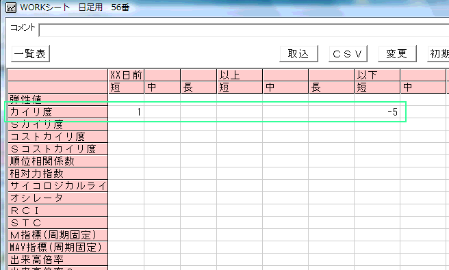Select the STC row header
Screen dimensions: 449x270
58,223
